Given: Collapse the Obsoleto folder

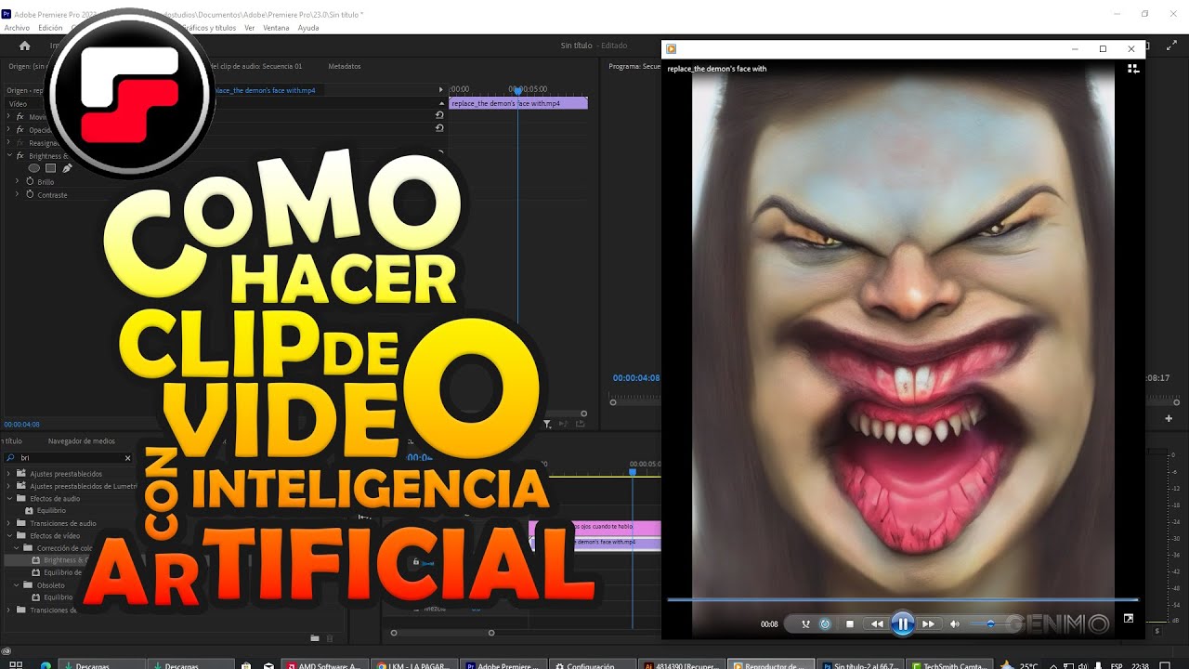Looking at the screenshot, I should 17,585.
